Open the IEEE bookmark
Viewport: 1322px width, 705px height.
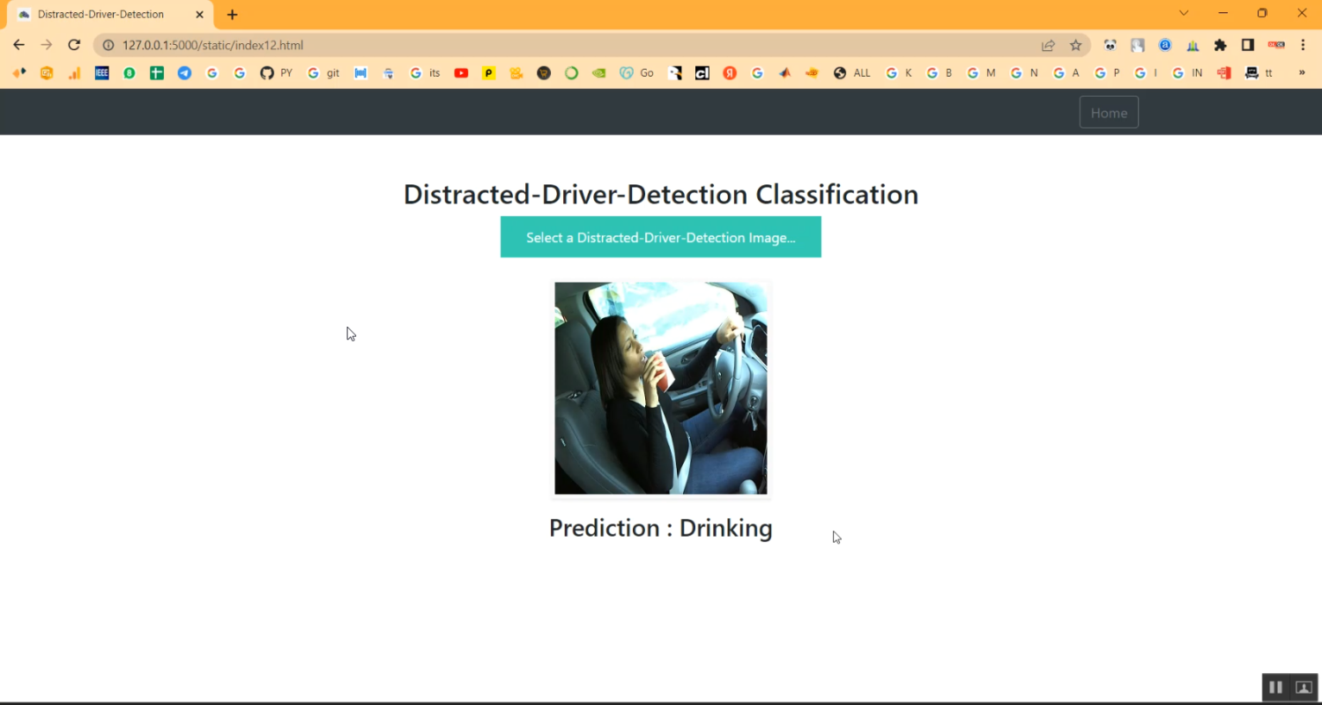(101, 73)
